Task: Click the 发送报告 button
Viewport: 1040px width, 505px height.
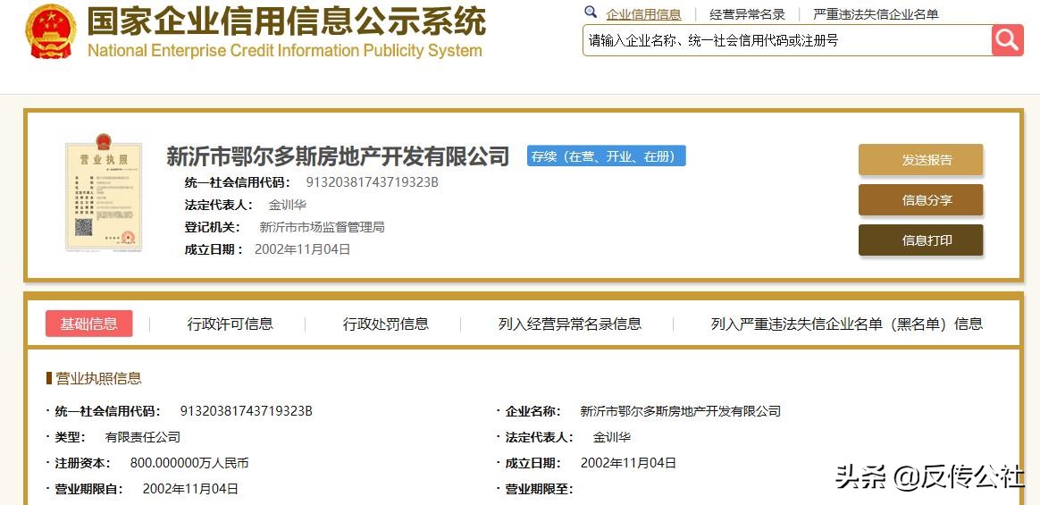Action: pos(920,160)
